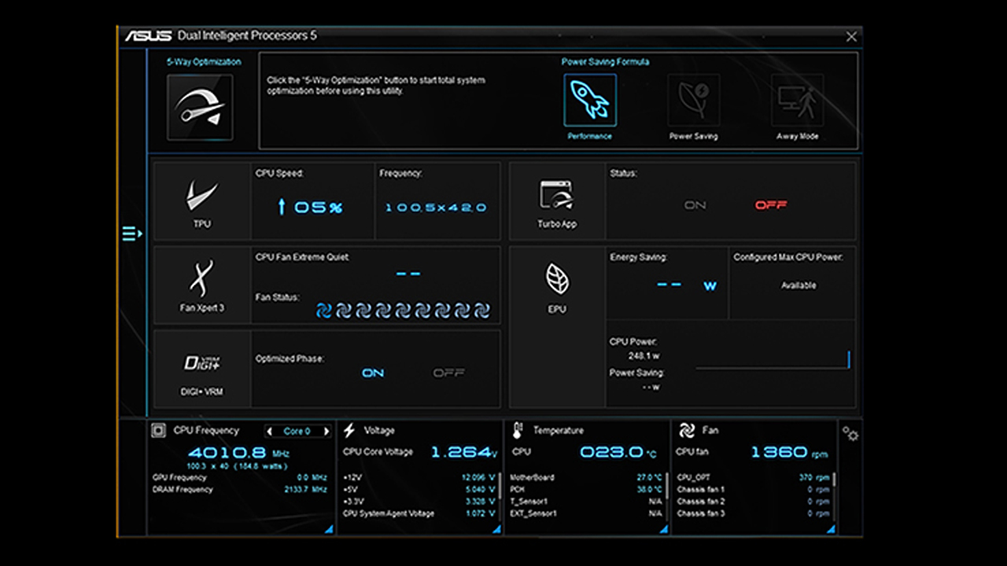1007x566 pixels.
Task: Click the 'Core 0' selector label
Action: 297,432
